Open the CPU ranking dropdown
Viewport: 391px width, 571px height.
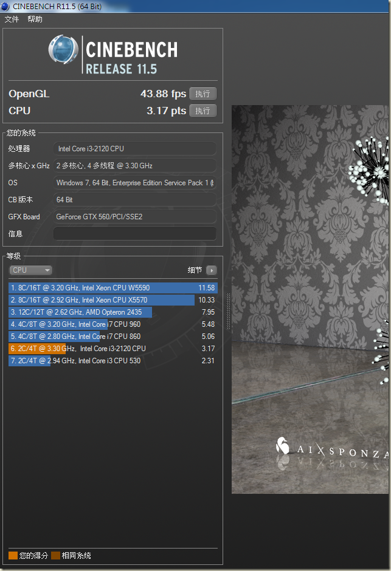click(x=30, y=270)
